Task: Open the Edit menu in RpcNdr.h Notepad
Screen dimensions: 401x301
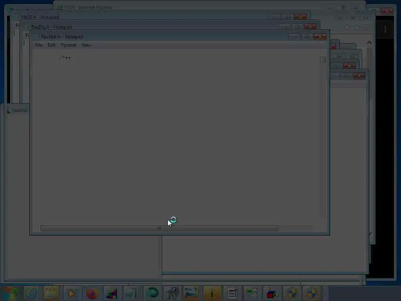Action: [x=51, y=45]
